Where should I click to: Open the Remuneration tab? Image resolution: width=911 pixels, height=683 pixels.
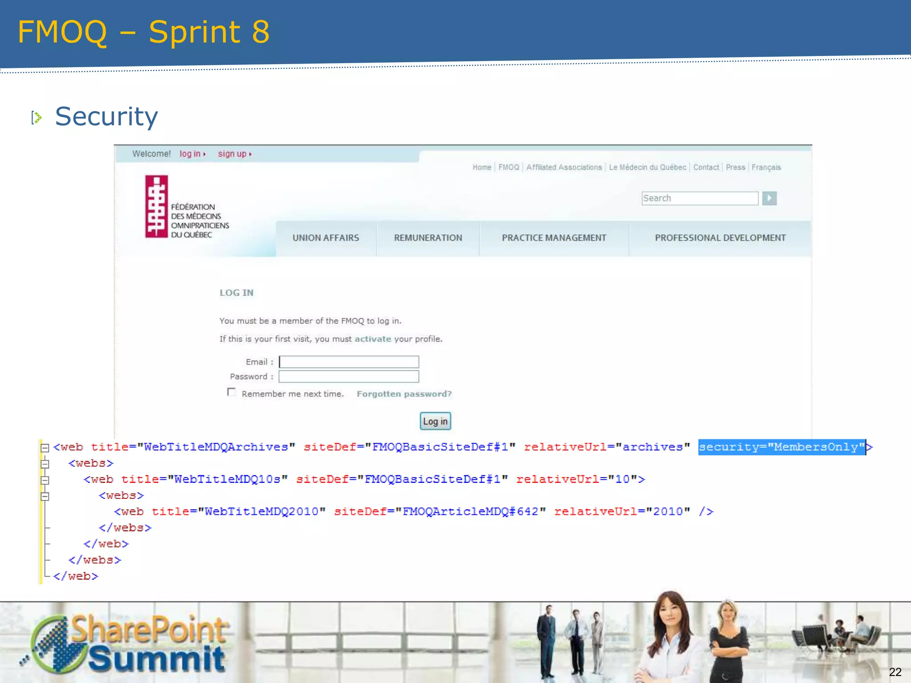[x=428, y=238]
